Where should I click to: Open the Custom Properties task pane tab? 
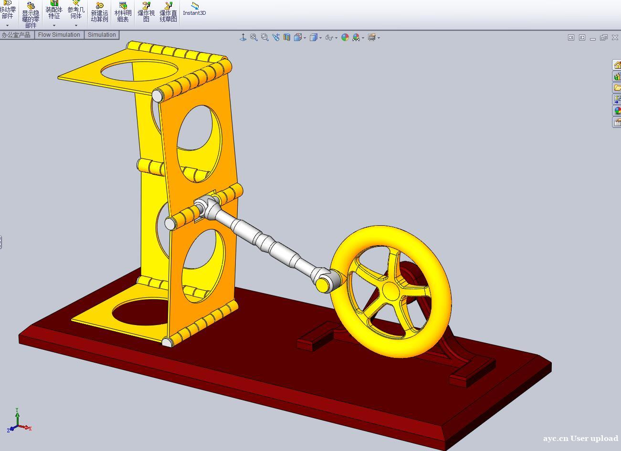617,122
